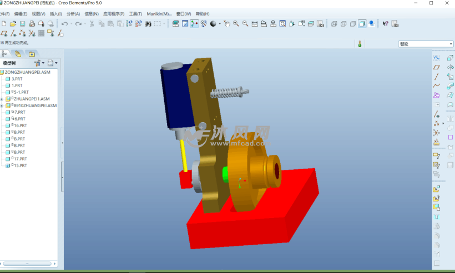The height and width of the screenshot is (273, 455).
Task: Select 15.PRT in model tree
Action: coord(20,166)
